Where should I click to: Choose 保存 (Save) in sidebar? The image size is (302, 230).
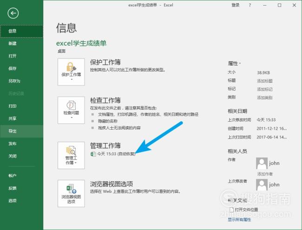coord(21,68)
